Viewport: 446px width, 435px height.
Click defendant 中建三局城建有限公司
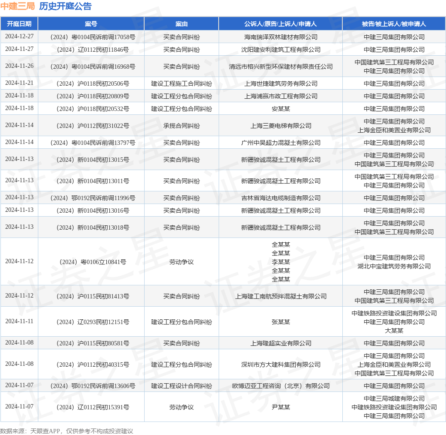[x=394, y=398]
